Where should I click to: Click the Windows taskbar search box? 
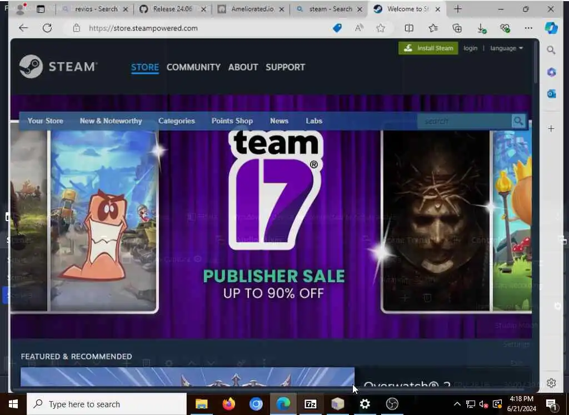click(107, 404)
